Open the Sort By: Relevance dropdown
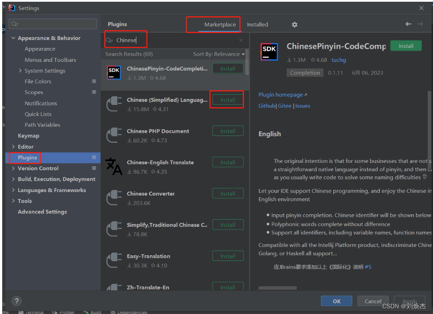This screenshot has width=433, height=314. pos(219,54)
